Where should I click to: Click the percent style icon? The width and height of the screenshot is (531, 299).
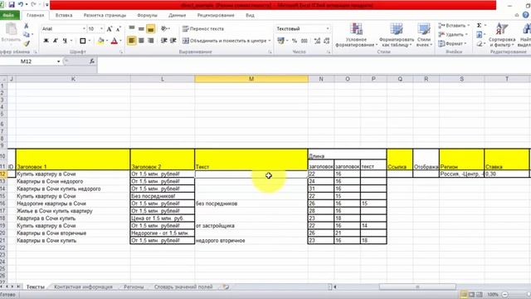point(295,41)
